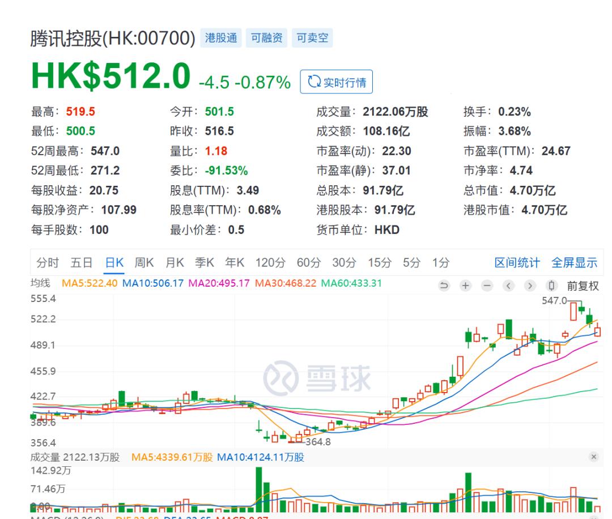Click the 港股通 tag
Screen dimensions: 612x519
click(220, 39)
